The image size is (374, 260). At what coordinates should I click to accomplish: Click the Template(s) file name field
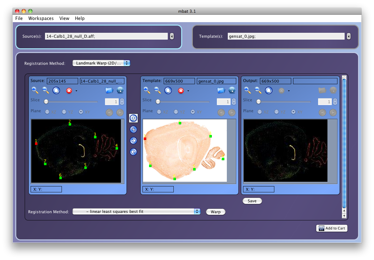286,36
